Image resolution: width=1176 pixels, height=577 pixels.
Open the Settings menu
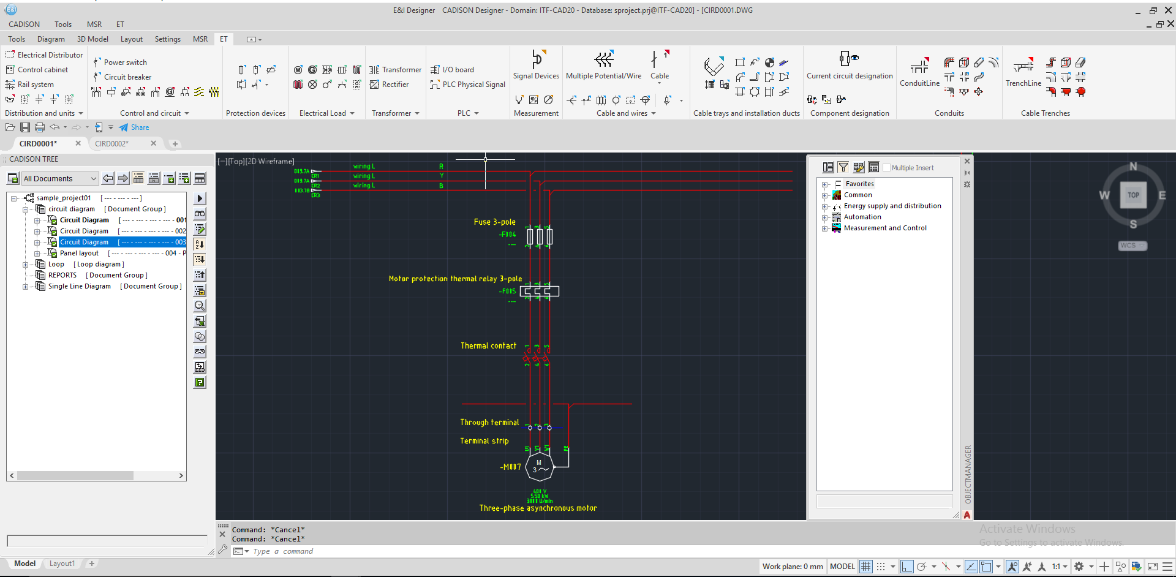pyautogui.click(x=167, y=39)
